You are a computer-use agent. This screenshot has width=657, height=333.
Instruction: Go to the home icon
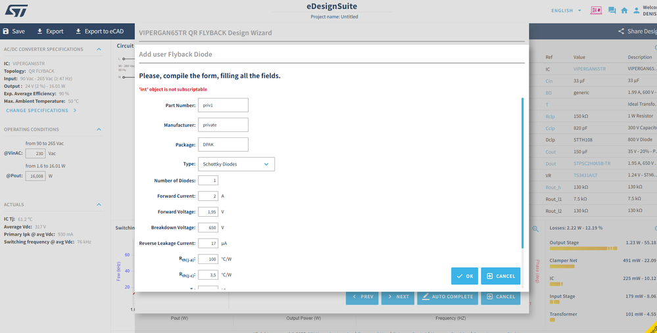(624, 11)
